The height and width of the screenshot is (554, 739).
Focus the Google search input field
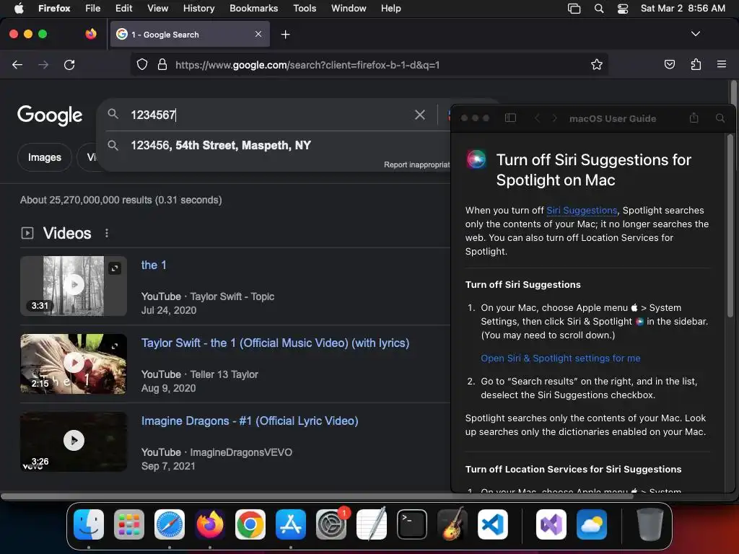(268, 115)
